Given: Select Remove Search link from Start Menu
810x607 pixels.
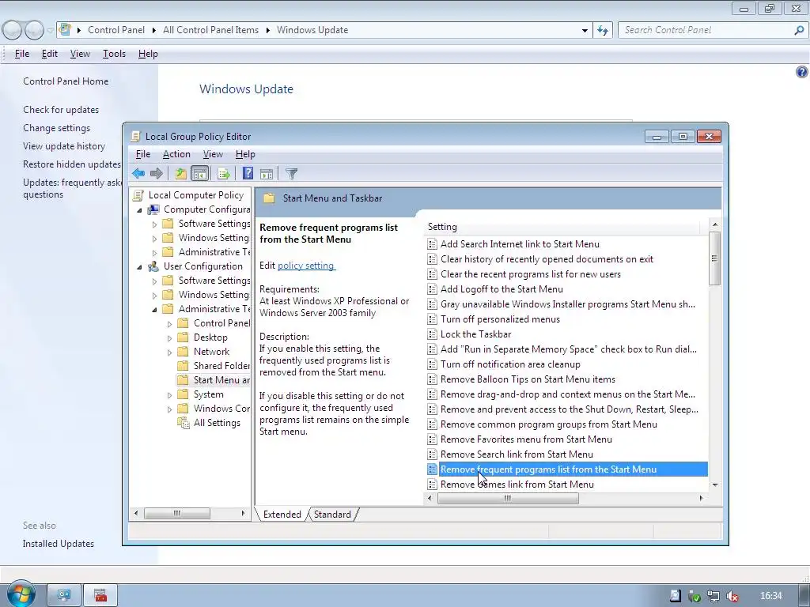Looking at the screenshot, I should (517, 454).
